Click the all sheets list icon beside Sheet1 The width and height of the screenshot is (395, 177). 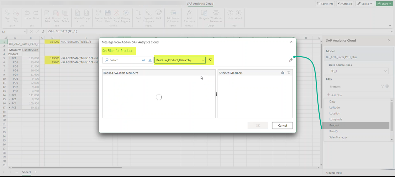(17, 172)
